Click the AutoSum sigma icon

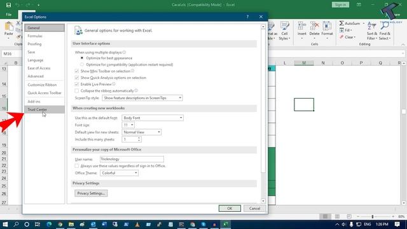(341, 24)
